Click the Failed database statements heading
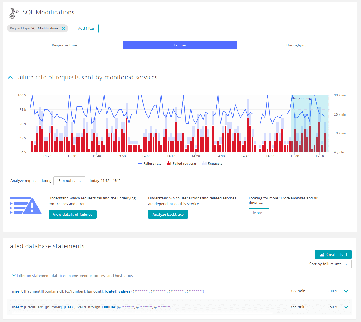361x322 pixels. (46, 246)
